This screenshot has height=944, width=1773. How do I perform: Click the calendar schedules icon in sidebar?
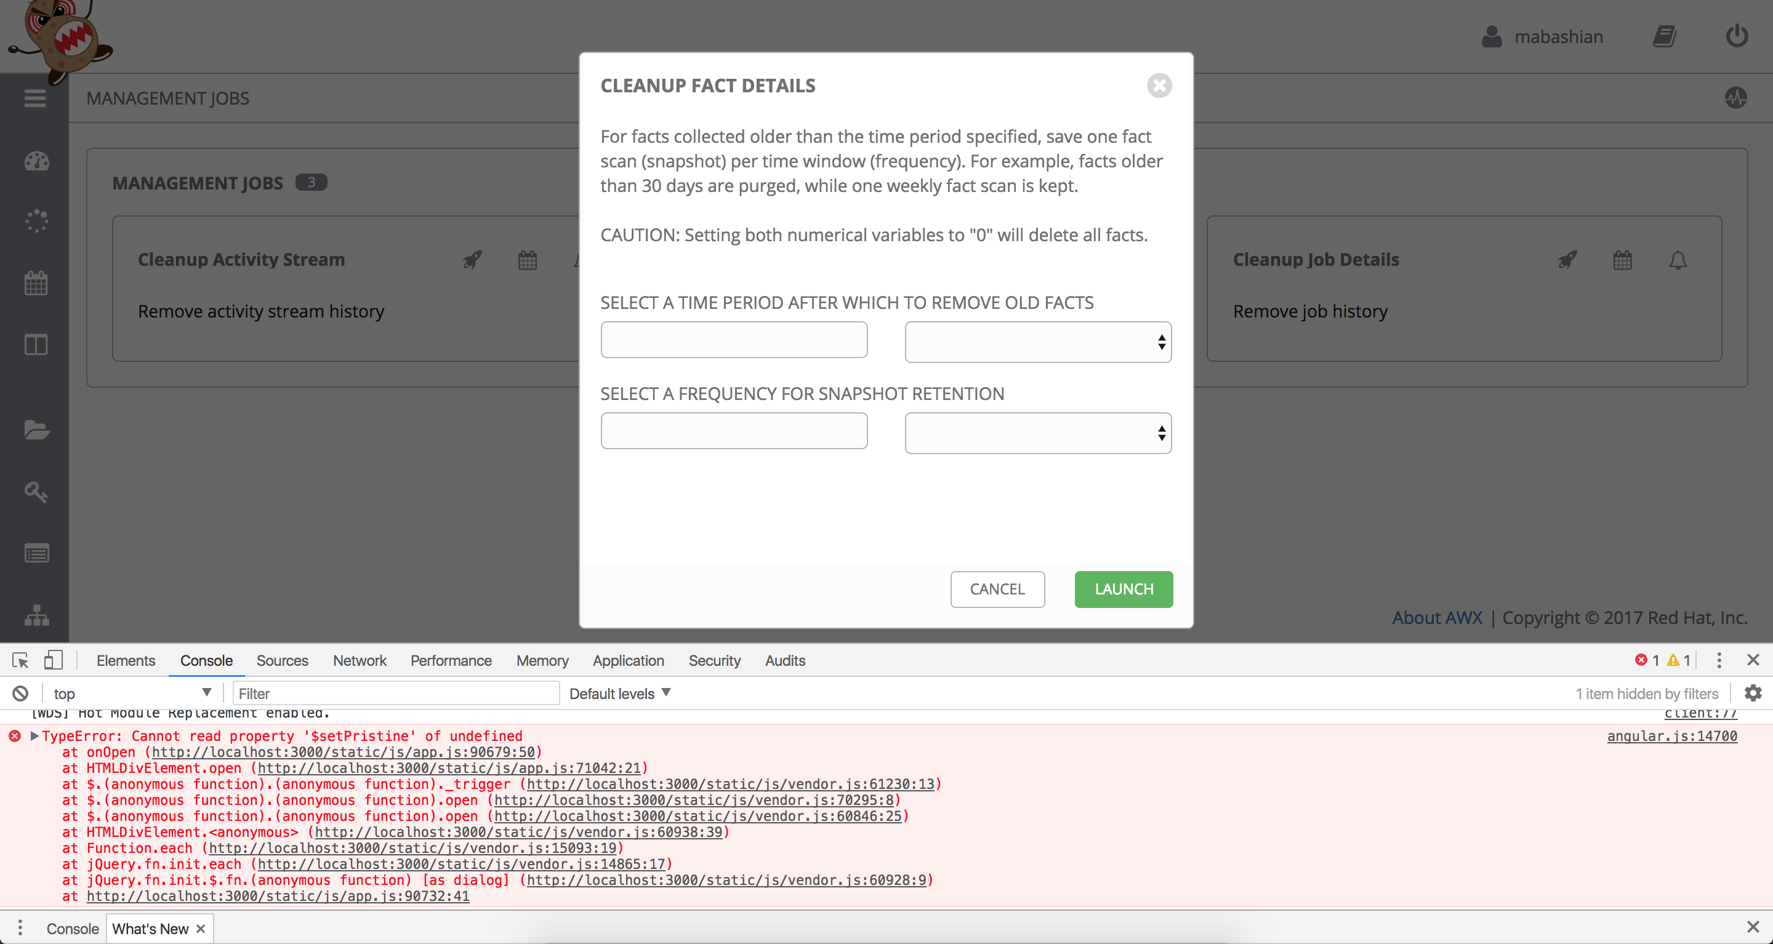pos(36,283)
